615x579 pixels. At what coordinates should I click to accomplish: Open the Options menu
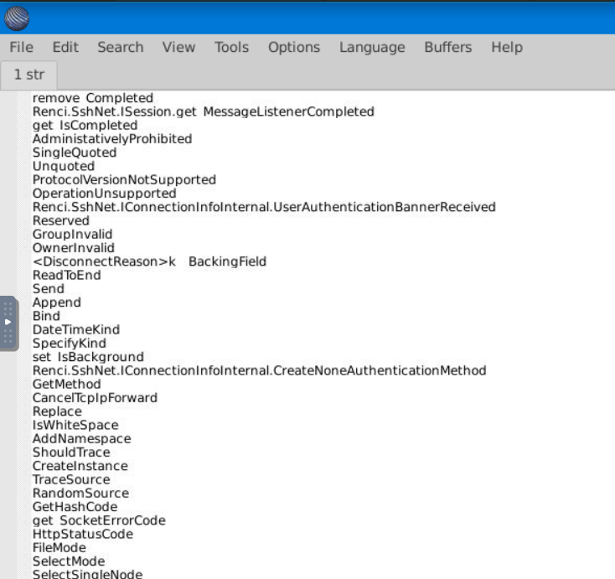(x=294, y=48)
